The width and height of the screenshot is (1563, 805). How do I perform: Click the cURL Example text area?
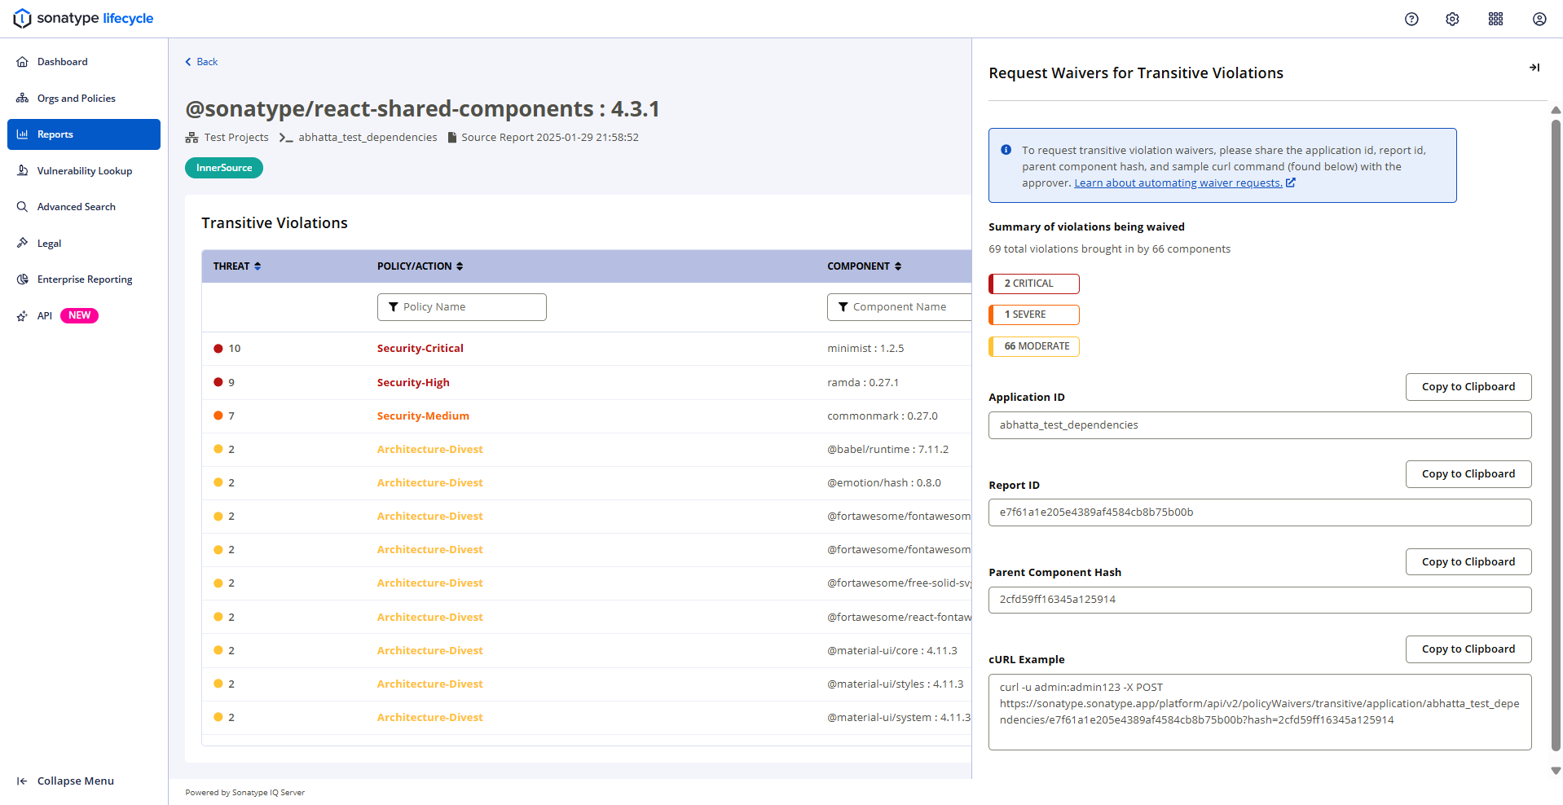(x=1260, y=712)
